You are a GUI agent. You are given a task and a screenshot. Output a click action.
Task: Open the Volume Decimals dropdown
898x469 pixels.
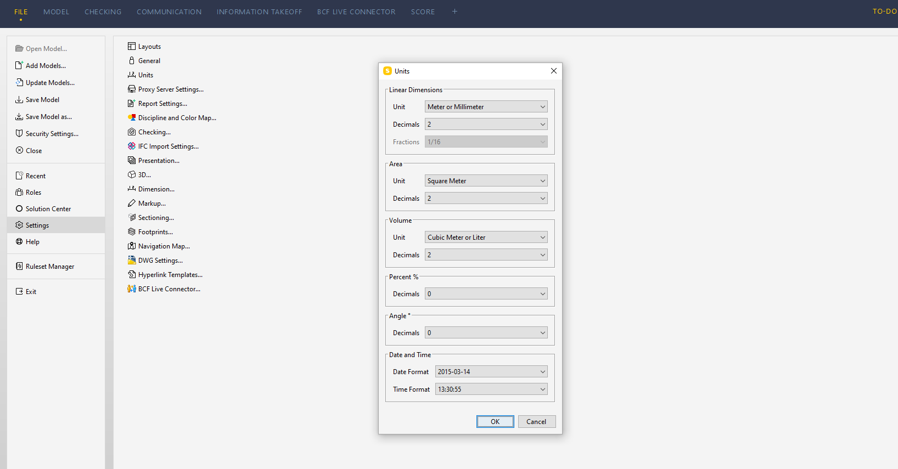click(x=486, y=255)
